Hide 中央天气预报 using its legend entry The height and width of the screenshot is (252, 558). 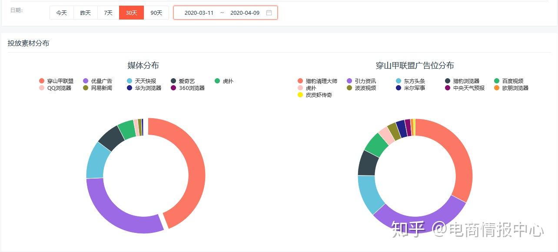[465, 88]
